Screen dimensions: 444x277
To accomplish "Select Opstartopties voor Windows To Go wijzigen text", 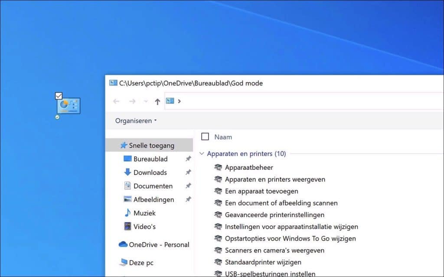I will click(x=290, y=239).
